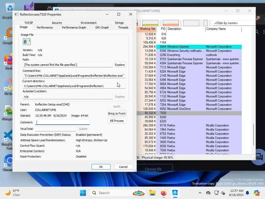Open the Performance Graph tab
This screenshot has height=199, width=265.
tap(74, 27)
